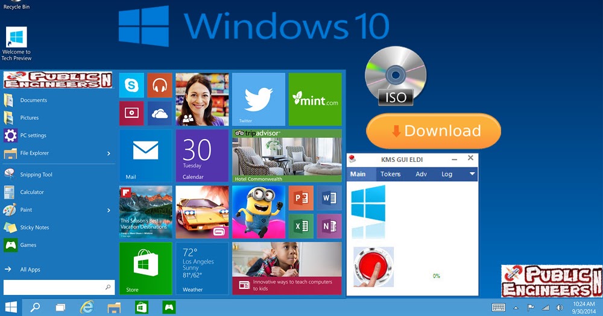This screenshot has width=603, height=316.
Task: Switch to Tokens tab in KMS window
Action: (390, 174)
